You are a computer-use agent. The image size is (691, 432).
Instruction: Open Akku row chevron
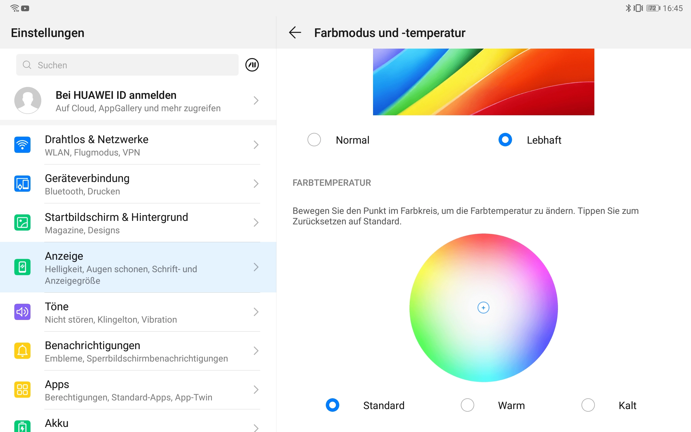point(256,427)
